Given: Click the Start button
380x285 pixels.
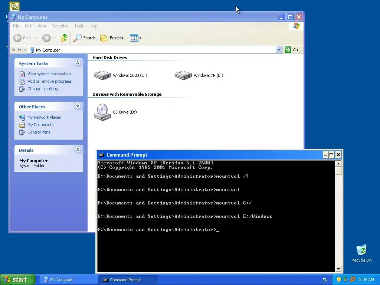Looking at the screenshot, I should [x=17, y=280].
